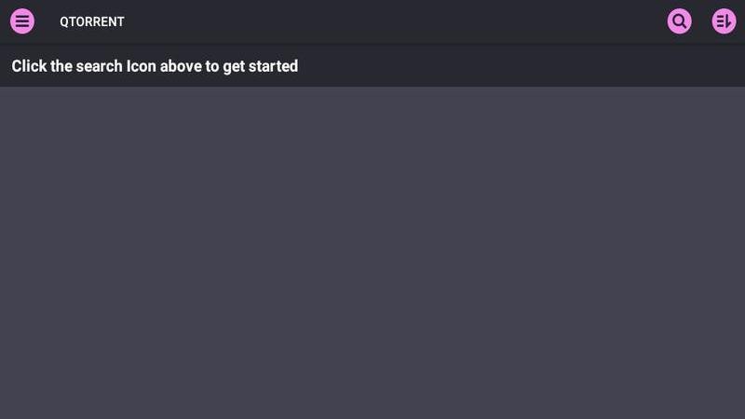
Task: Click the QTORRENT app title
Action: tap(92, 21)
